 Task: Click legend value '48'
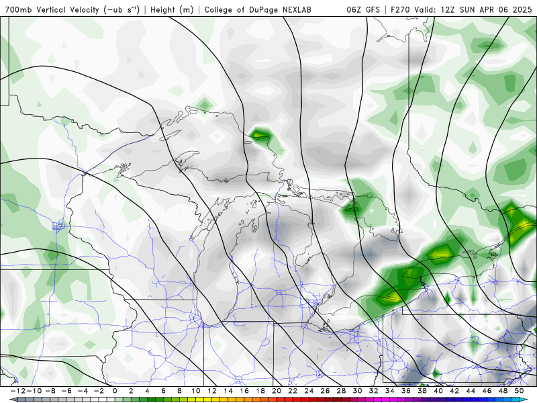point(503,391)
